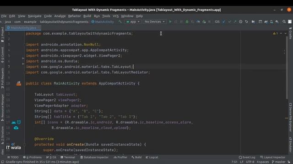Click the editor vertical scrollbar thumb
293x164 pixels.
pyautogui.click(x=287, y=68)
